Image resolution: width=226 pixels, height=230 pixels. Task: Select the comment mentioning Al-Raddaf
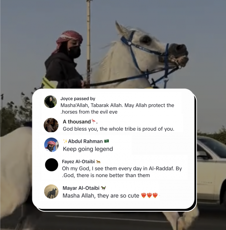(x=122, y=172)
